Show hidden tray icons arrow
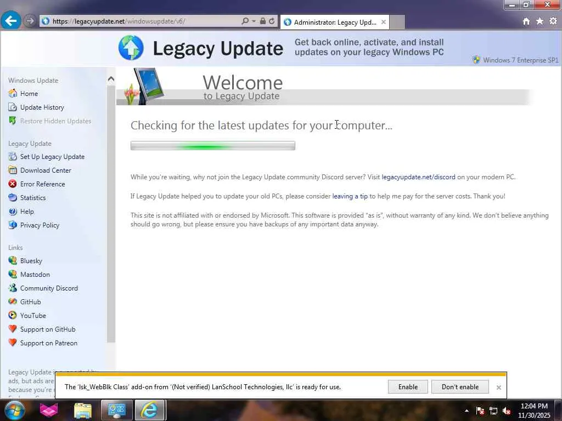Screen dimensions: 562x421 point(467,411)
